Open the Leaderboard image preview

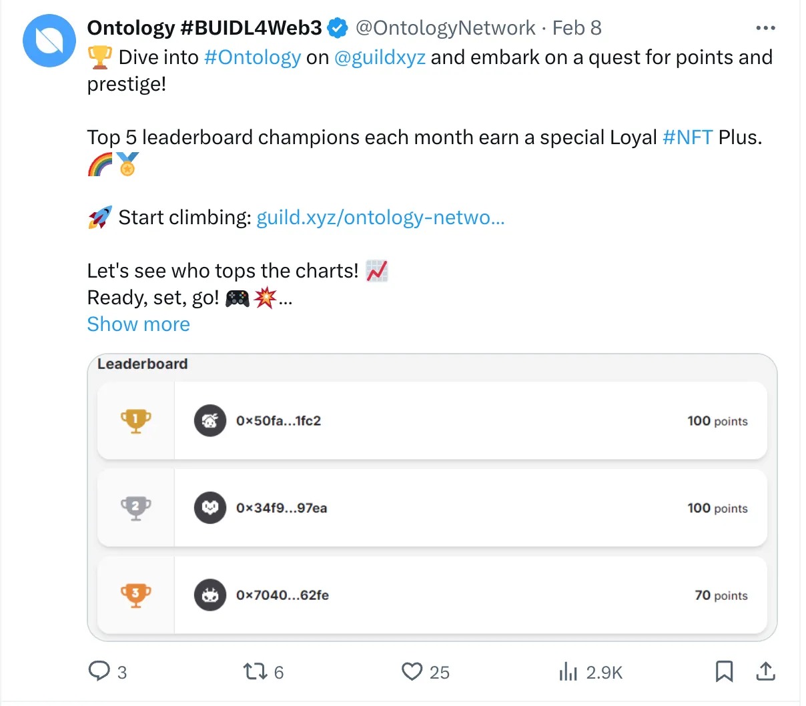[x=432, y=497]
